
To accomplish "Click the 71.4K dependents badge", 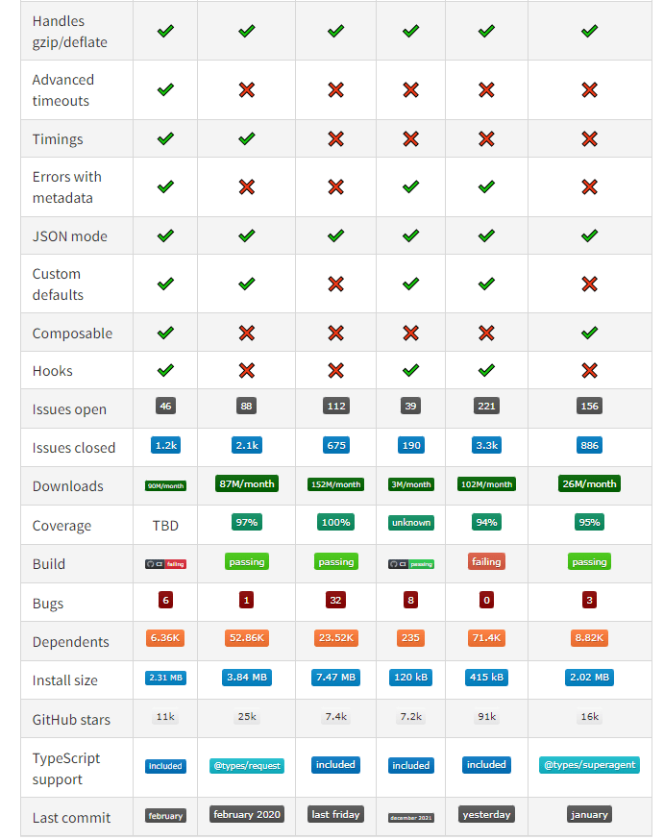I will click(486, 638).
